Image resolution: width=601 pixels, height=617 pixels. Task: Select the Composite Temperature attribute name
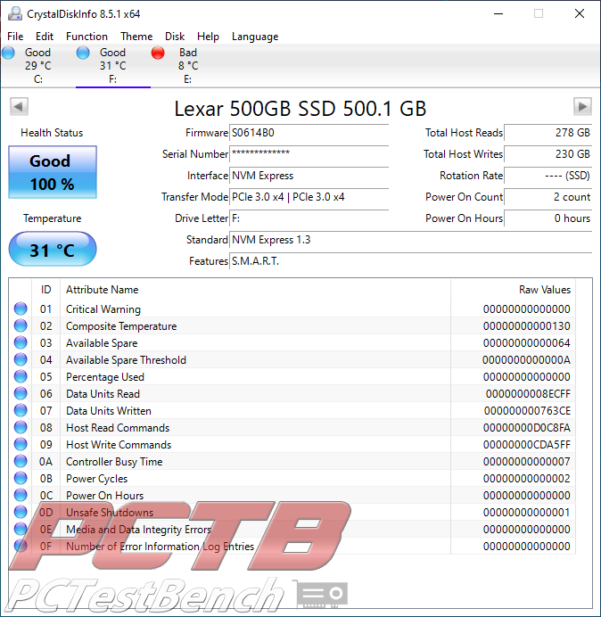pyautogui.click(x=121, y=326)
